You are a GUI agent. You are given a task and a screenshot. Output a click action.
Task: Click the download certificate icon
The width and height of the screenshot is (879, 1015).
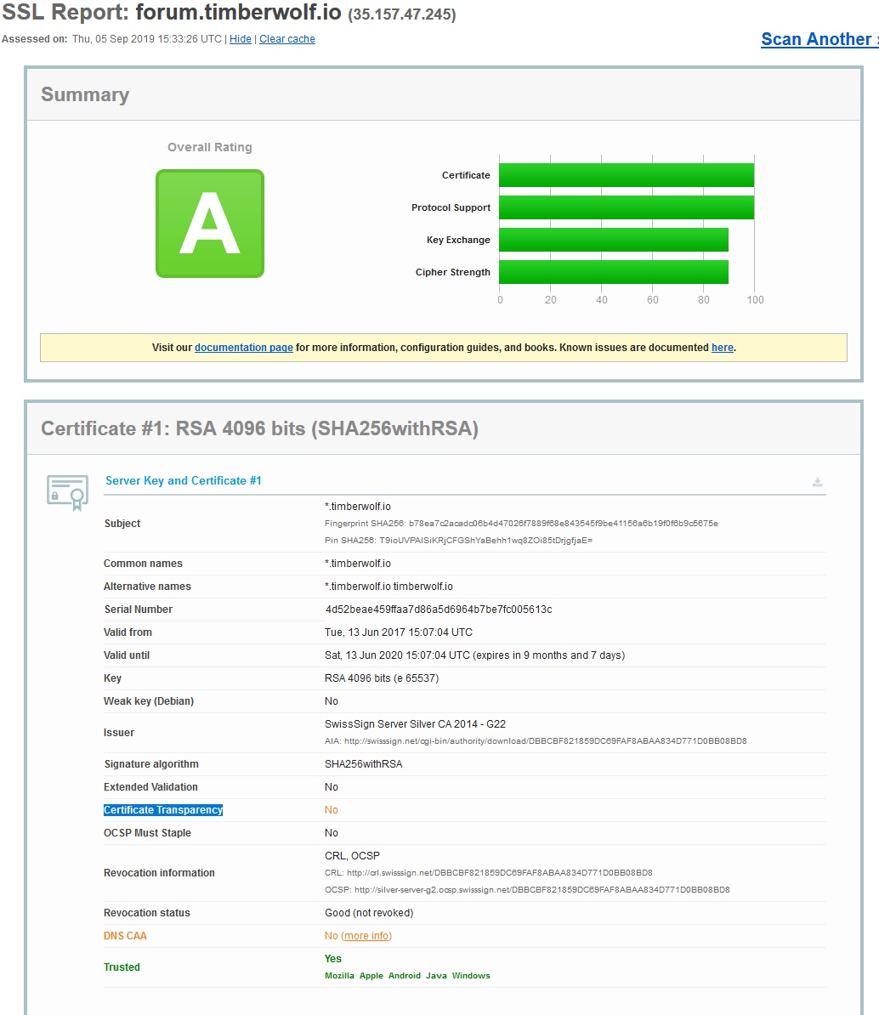(x=817, y=482)
